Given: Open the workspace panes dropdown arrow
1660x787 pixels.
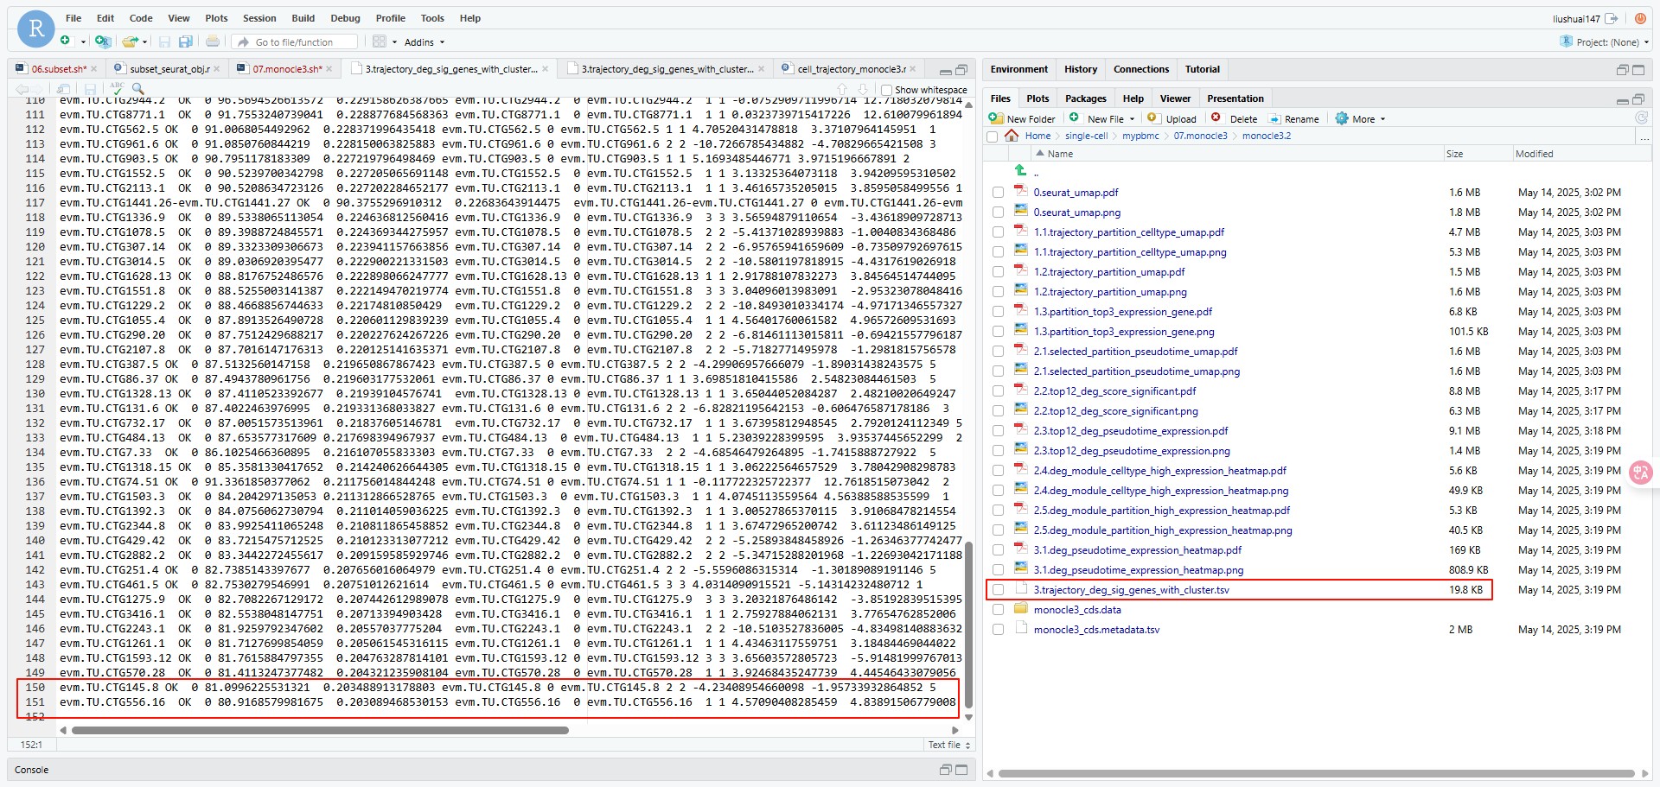Looking at the screenshot, I should click(395, 41).
